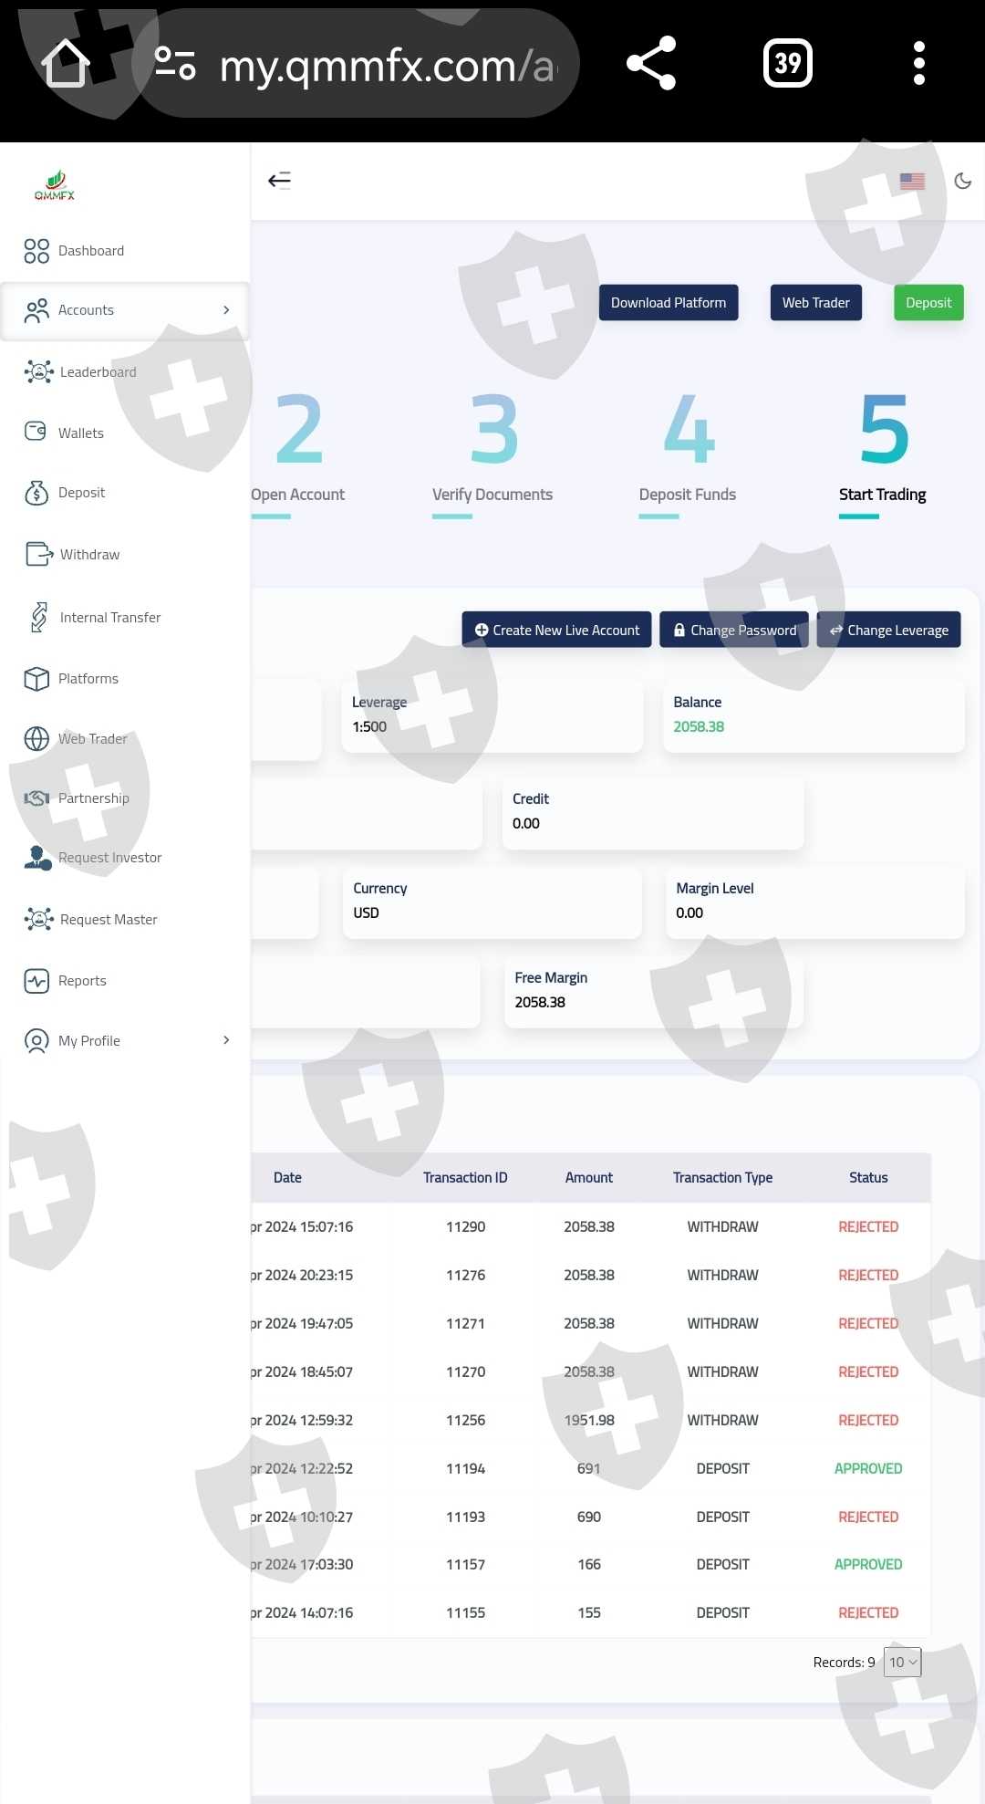Sort by the Status column header
The width and height of the screenshot is (985, 1804).
pos(868,1177)
